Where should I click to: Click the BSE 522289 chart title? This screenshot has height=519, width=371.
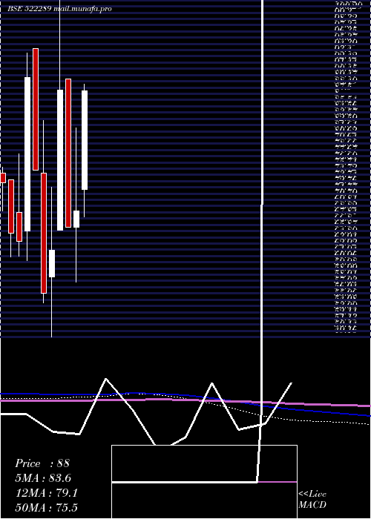(x=59, y=9)
